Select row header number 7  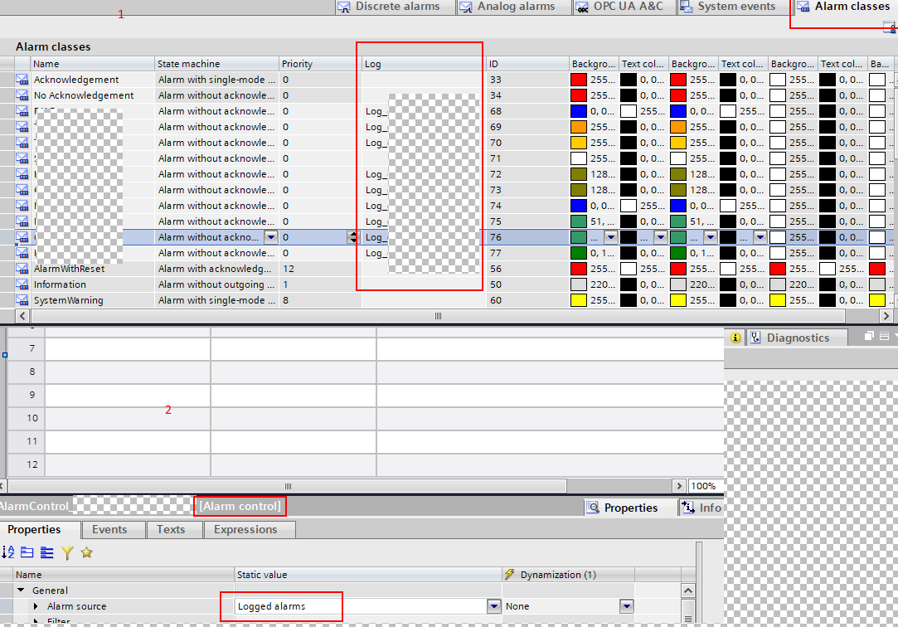click(25, 348)
